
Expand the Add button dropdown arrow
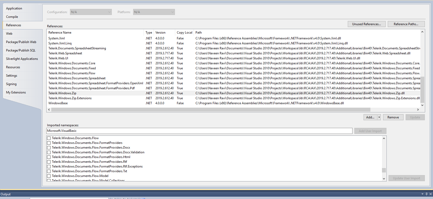coord(379,117)
